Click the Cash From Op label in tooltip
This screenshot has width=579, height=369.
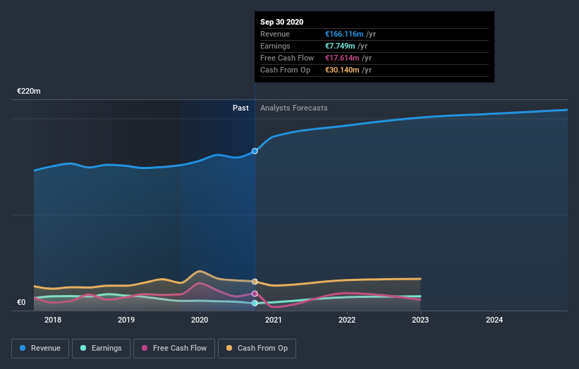tap(285, 70)
